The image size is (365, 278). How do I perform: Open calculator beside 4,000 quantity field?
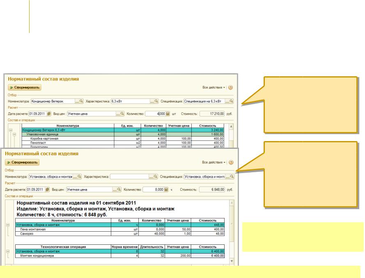[168, 114]
